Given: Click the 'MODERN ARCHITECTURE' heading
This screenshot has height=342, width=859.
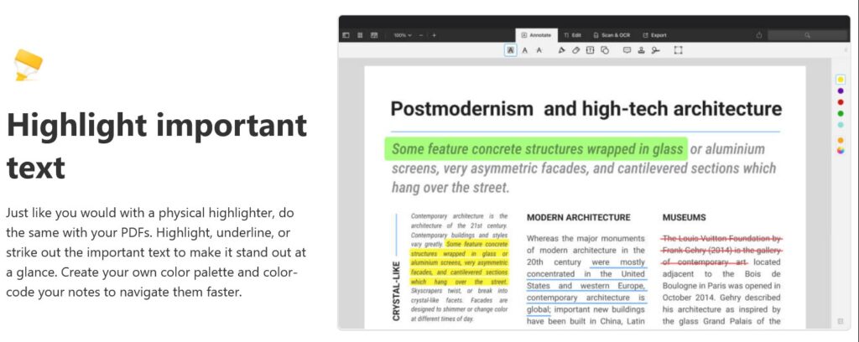Looking at the screenshot, I should 578,217.
